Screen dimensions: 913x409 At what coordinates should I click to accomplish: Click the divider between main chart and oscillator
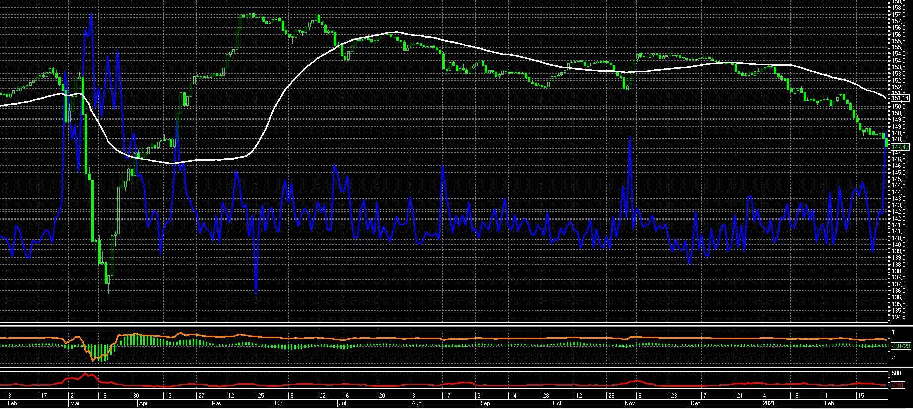[446, 326]
